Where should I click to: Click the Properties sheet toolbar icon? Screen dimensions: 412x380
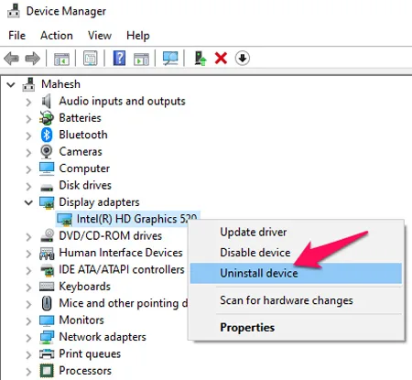click(91, 58)
